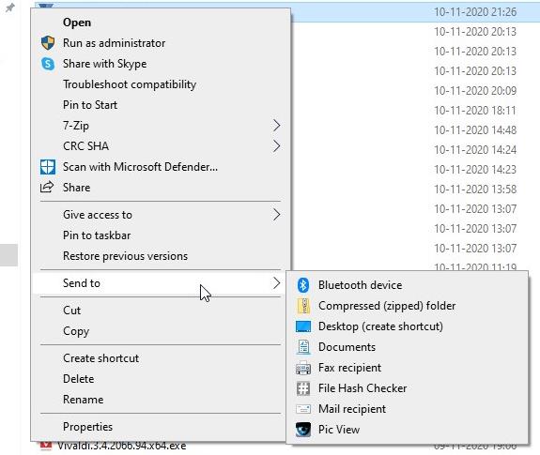This screenshot has height=455, width=540.
Task: Click the Bluetooth device icon
Action: [x=303, y=285]
